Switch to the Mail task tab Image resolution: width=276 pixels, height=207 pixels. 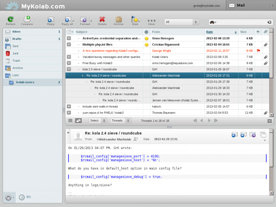tap(248, 6)
